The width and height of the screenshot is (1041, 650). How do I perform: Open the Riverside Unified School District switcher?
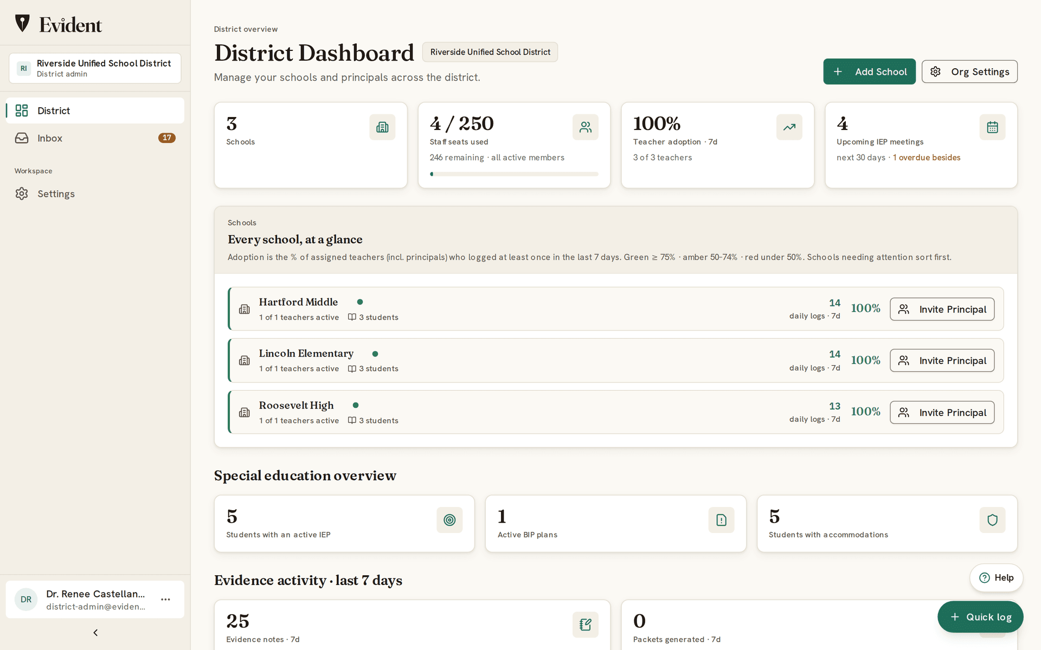coord(95,68)
